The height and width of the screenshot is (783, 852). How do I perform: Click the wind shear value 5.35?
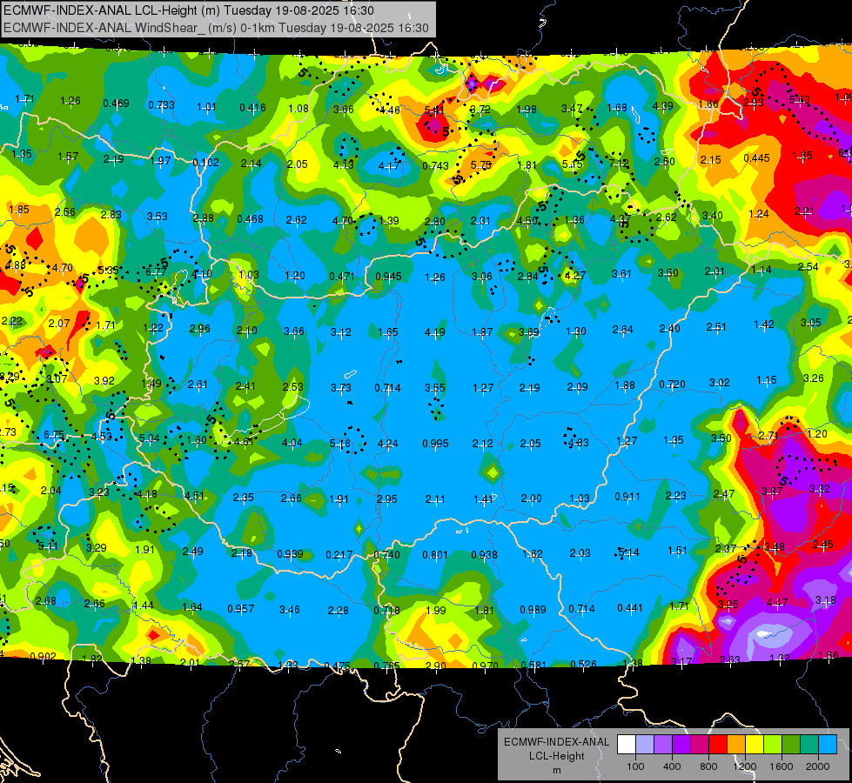click(109, 270)
